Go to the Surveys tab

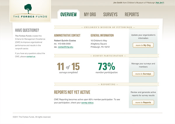pos(110,14)
